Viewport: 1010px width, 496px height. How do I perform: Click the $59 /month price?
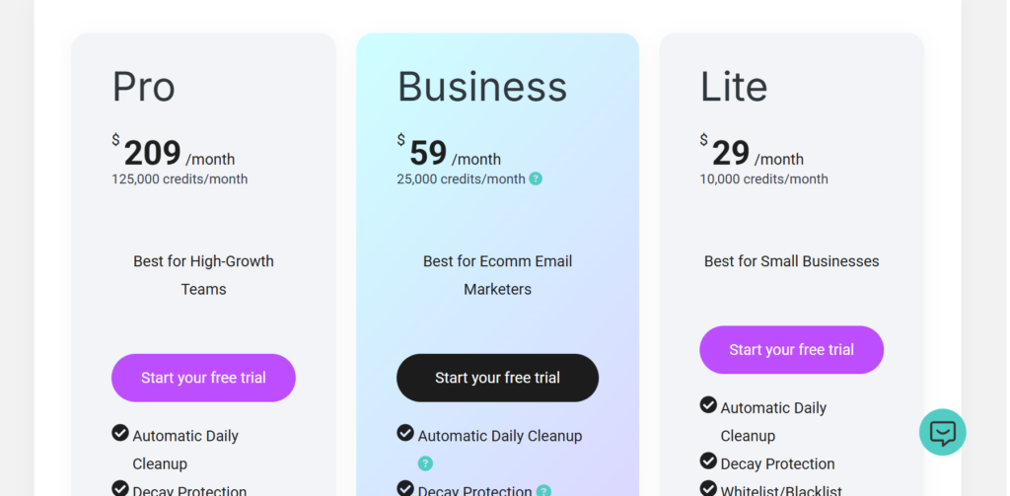(x=449, y=152)
